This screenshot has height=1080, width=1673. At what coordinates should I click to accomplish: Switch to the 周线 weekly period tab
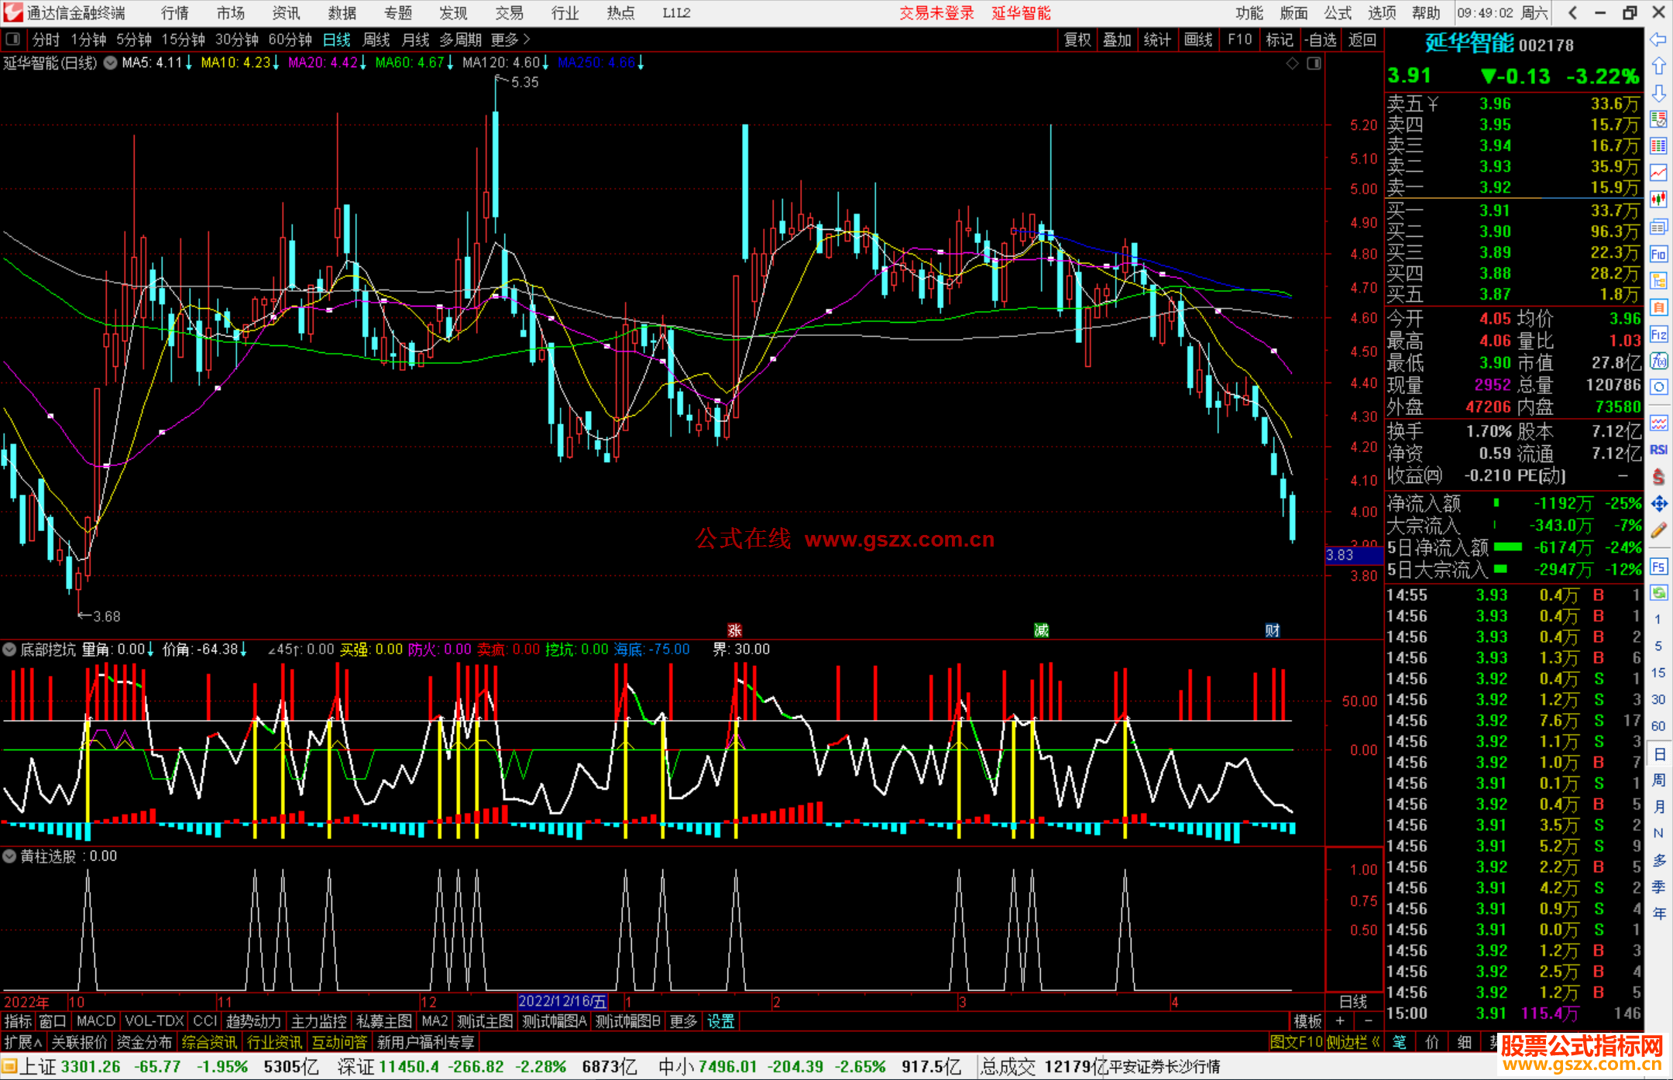(x=376, y=39)
